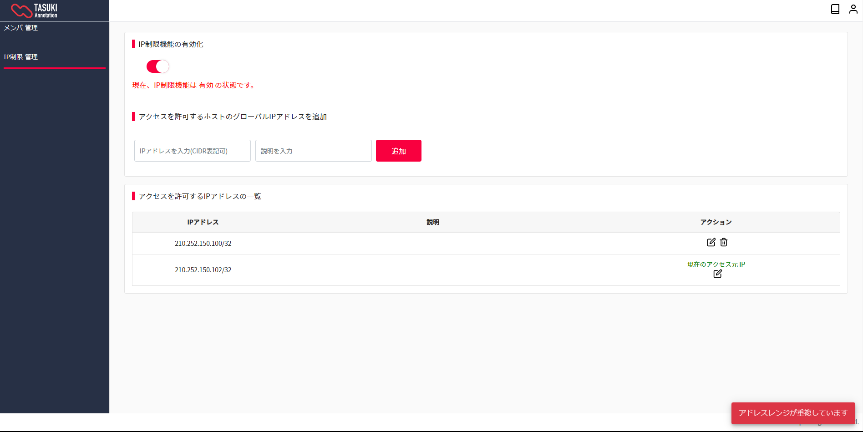Edit the 210.252.150.102/32 entry

coord(717,274)
